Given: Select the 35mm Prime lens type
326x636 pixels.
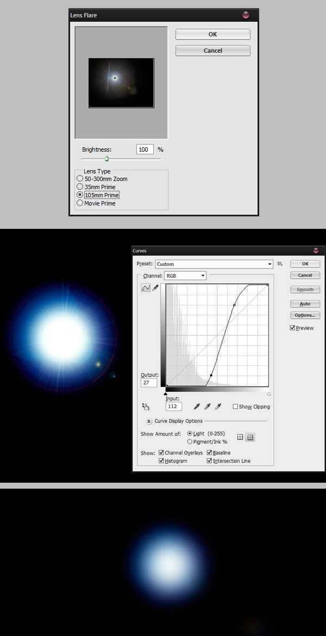Looking at the screenshot, I should 80,187.
